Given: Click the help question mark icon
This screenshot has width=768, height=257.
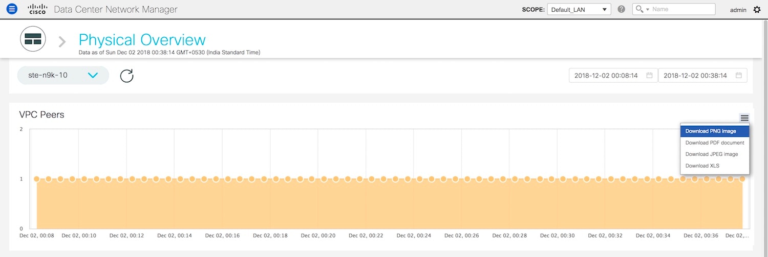Looking at the screenshot, I should point(622,9).
